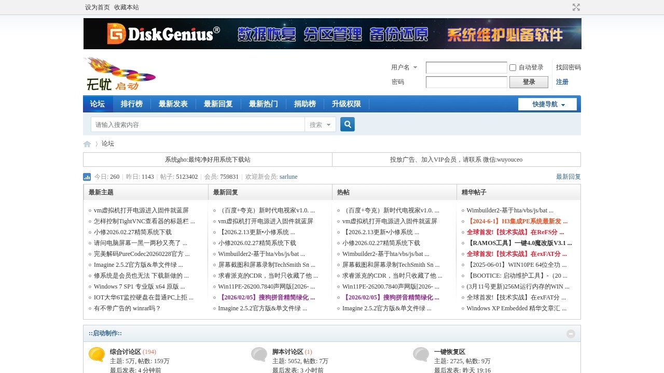This screenshot has width=664, height=373.
Task: Click the home icon in the breadcrumb
Action: tap(87, 144)
